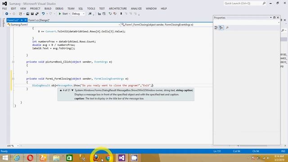Open the green Store taskbar icon
This screenshot has height=162, width=288.
(x=69, y=158)
